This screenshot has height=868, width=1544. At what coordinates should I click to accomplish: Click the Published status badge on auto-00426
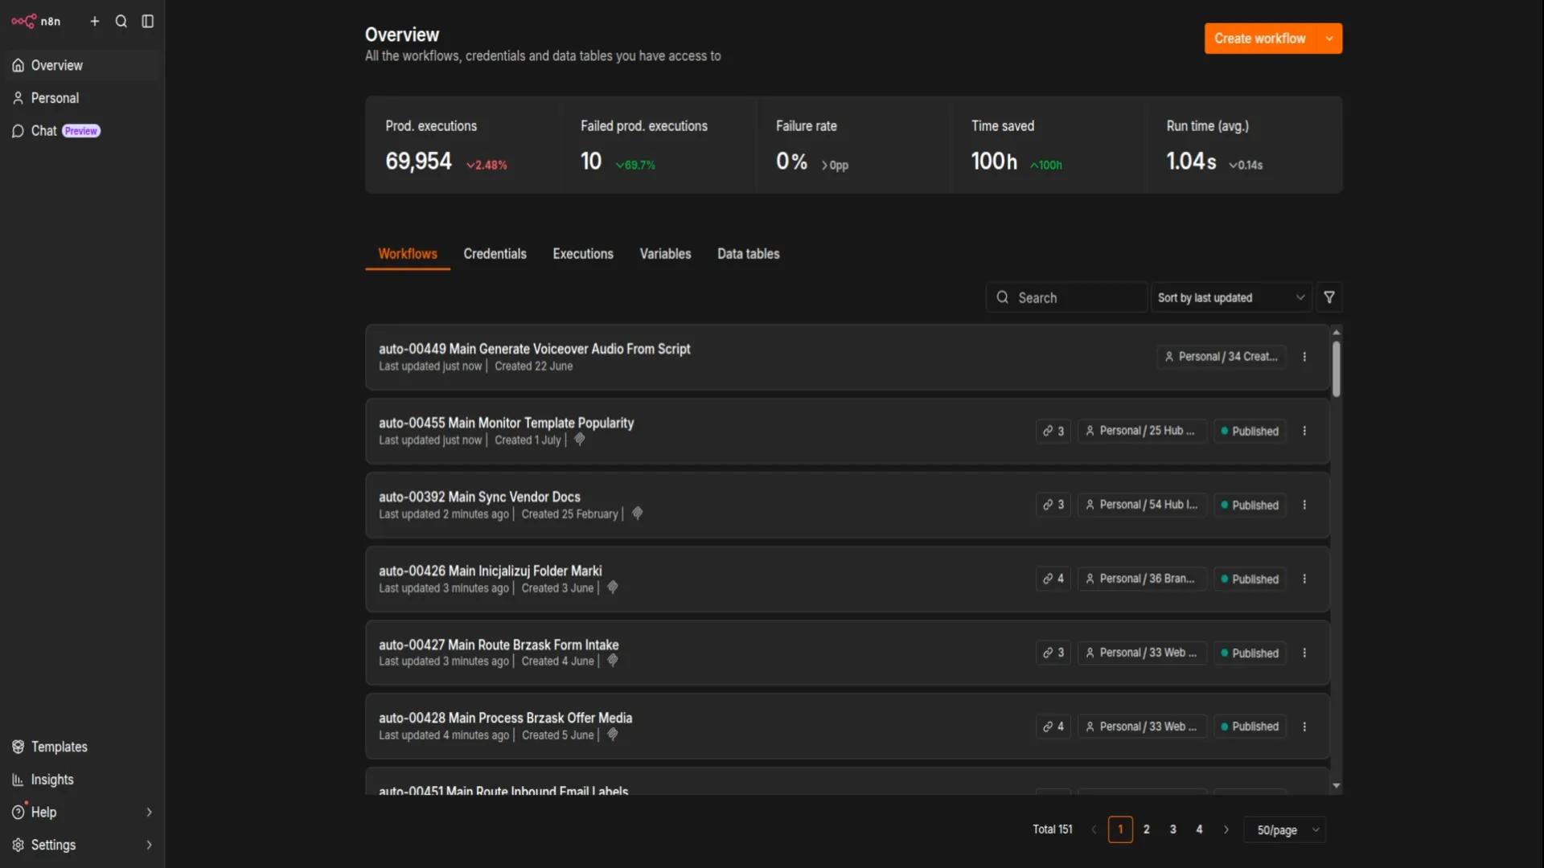(x=1250, y=579)
